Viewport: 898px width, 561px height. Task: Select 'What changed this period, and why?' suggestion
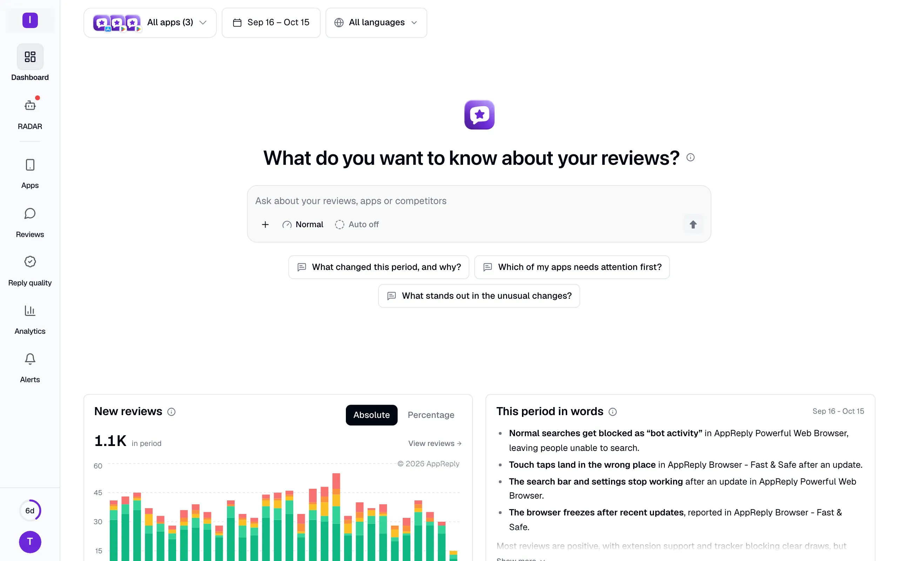pyautogui.click(x=379, y=267)
